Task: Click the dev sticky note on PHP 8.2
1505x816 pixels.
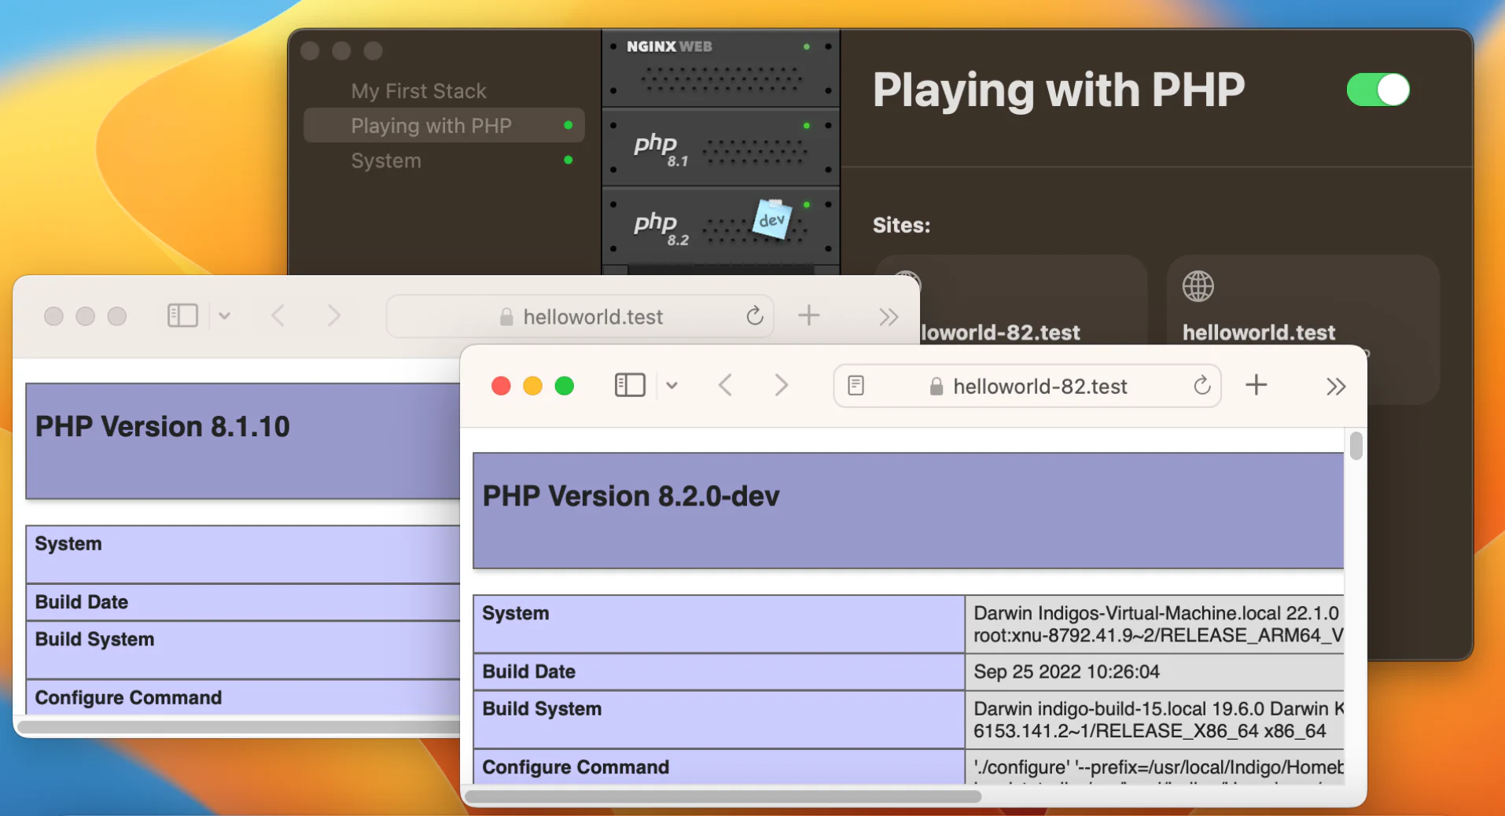Action: point(771,219)
